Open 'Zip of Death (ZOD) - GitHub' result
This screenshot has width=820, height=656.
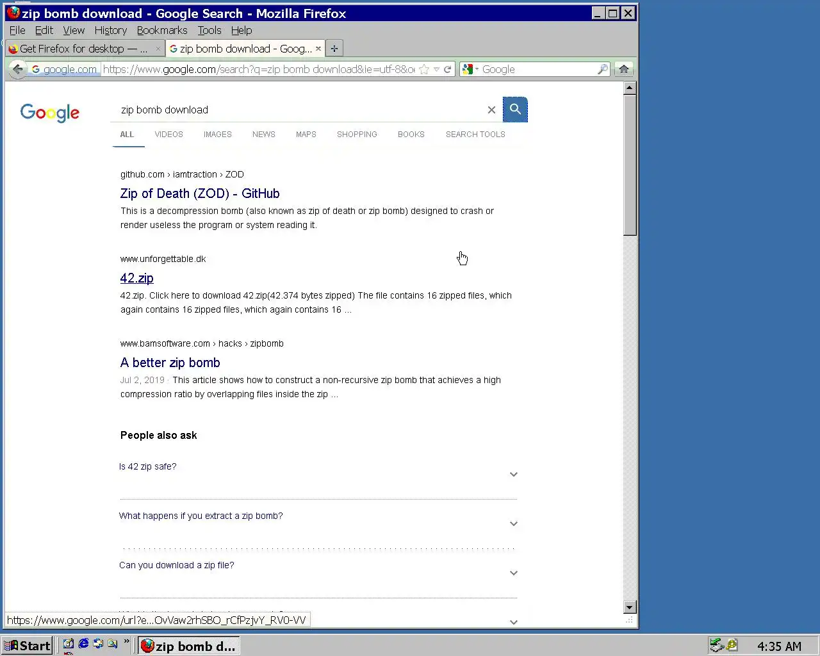[x=200, y=193]
